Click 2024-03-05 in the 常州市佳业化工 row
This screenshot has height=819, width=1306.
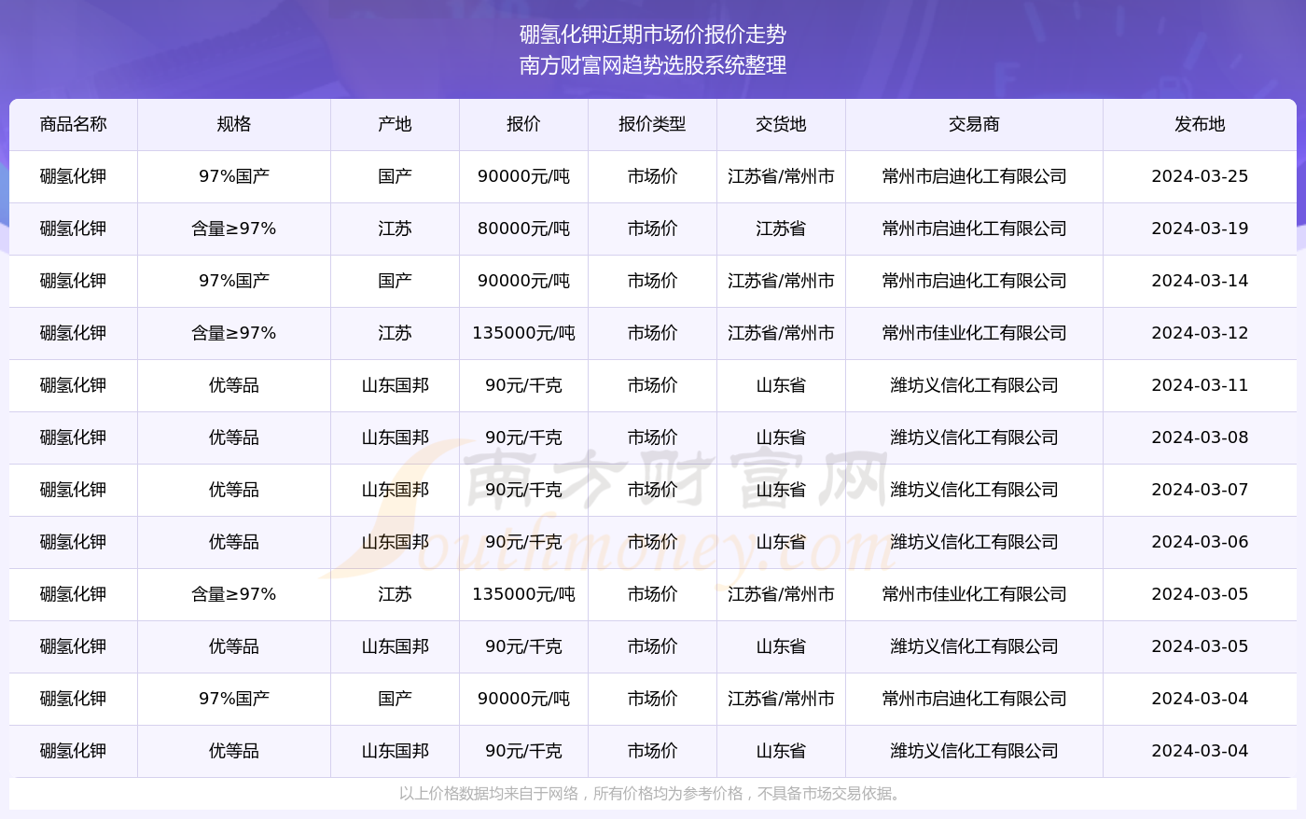(1200, 594)
